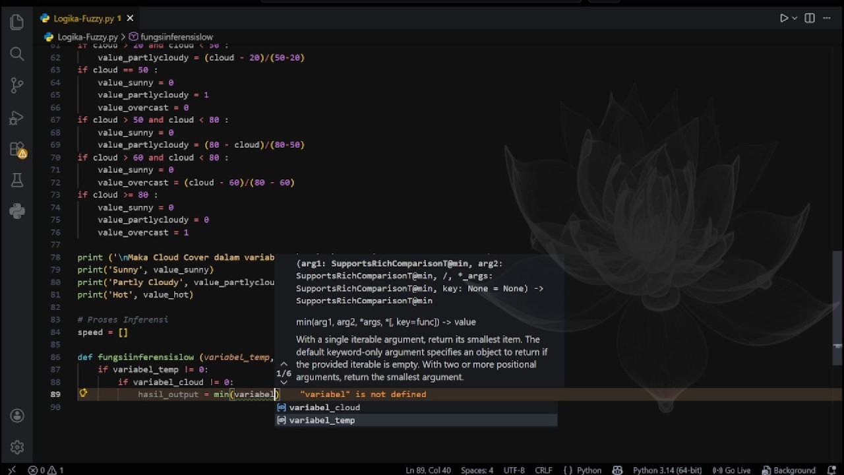The image size is (844, 475).
Task: Open the Testing flask view
Action: [x=17, y=180]
